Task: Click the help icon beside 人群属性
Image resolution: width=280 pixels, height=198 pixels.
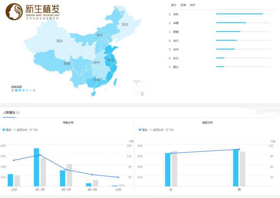Action: point(18,112)
